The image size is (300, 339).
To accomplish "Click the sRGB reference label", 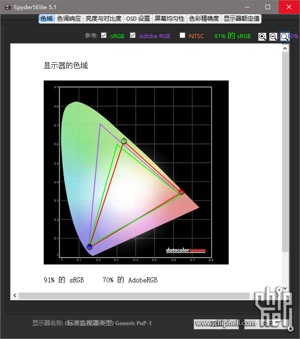I will pos(117,36).
